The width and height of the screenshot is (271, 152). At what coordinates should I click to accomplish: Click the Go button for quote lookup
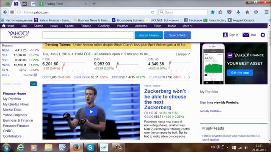click(x=33, y=84)
